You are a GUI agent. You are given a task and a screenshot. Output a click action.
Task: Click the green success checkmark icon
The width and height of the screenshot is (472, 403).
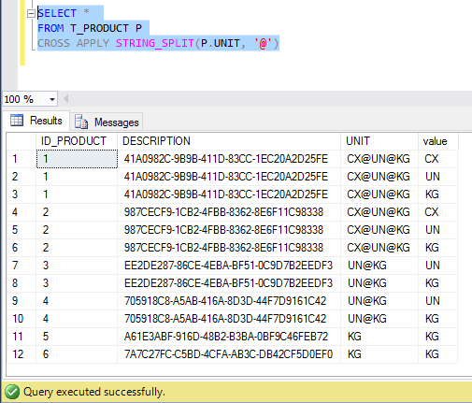(12, 392)
